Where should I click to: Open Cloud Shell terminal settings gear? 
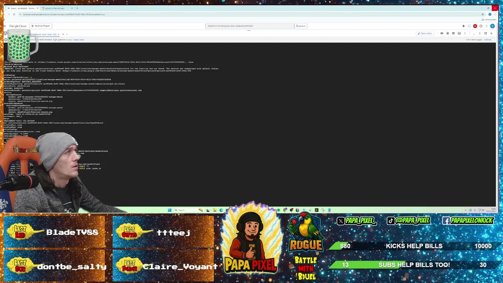(x=448, y=33)
